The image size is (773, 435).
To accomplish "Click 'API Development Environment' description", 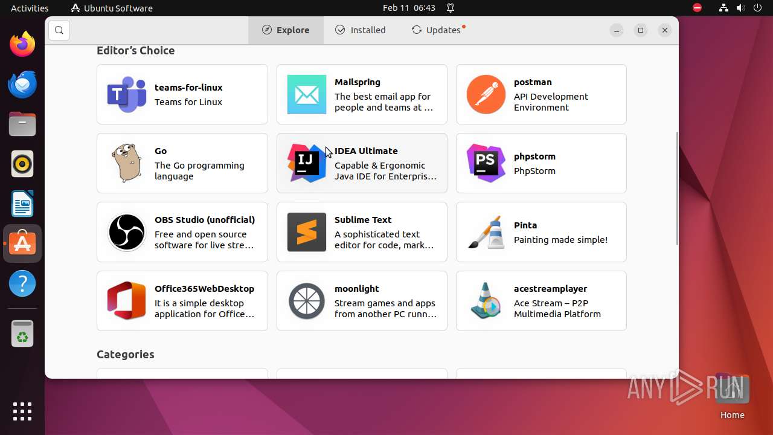I will pyautogui.click(x=551, y=102).
